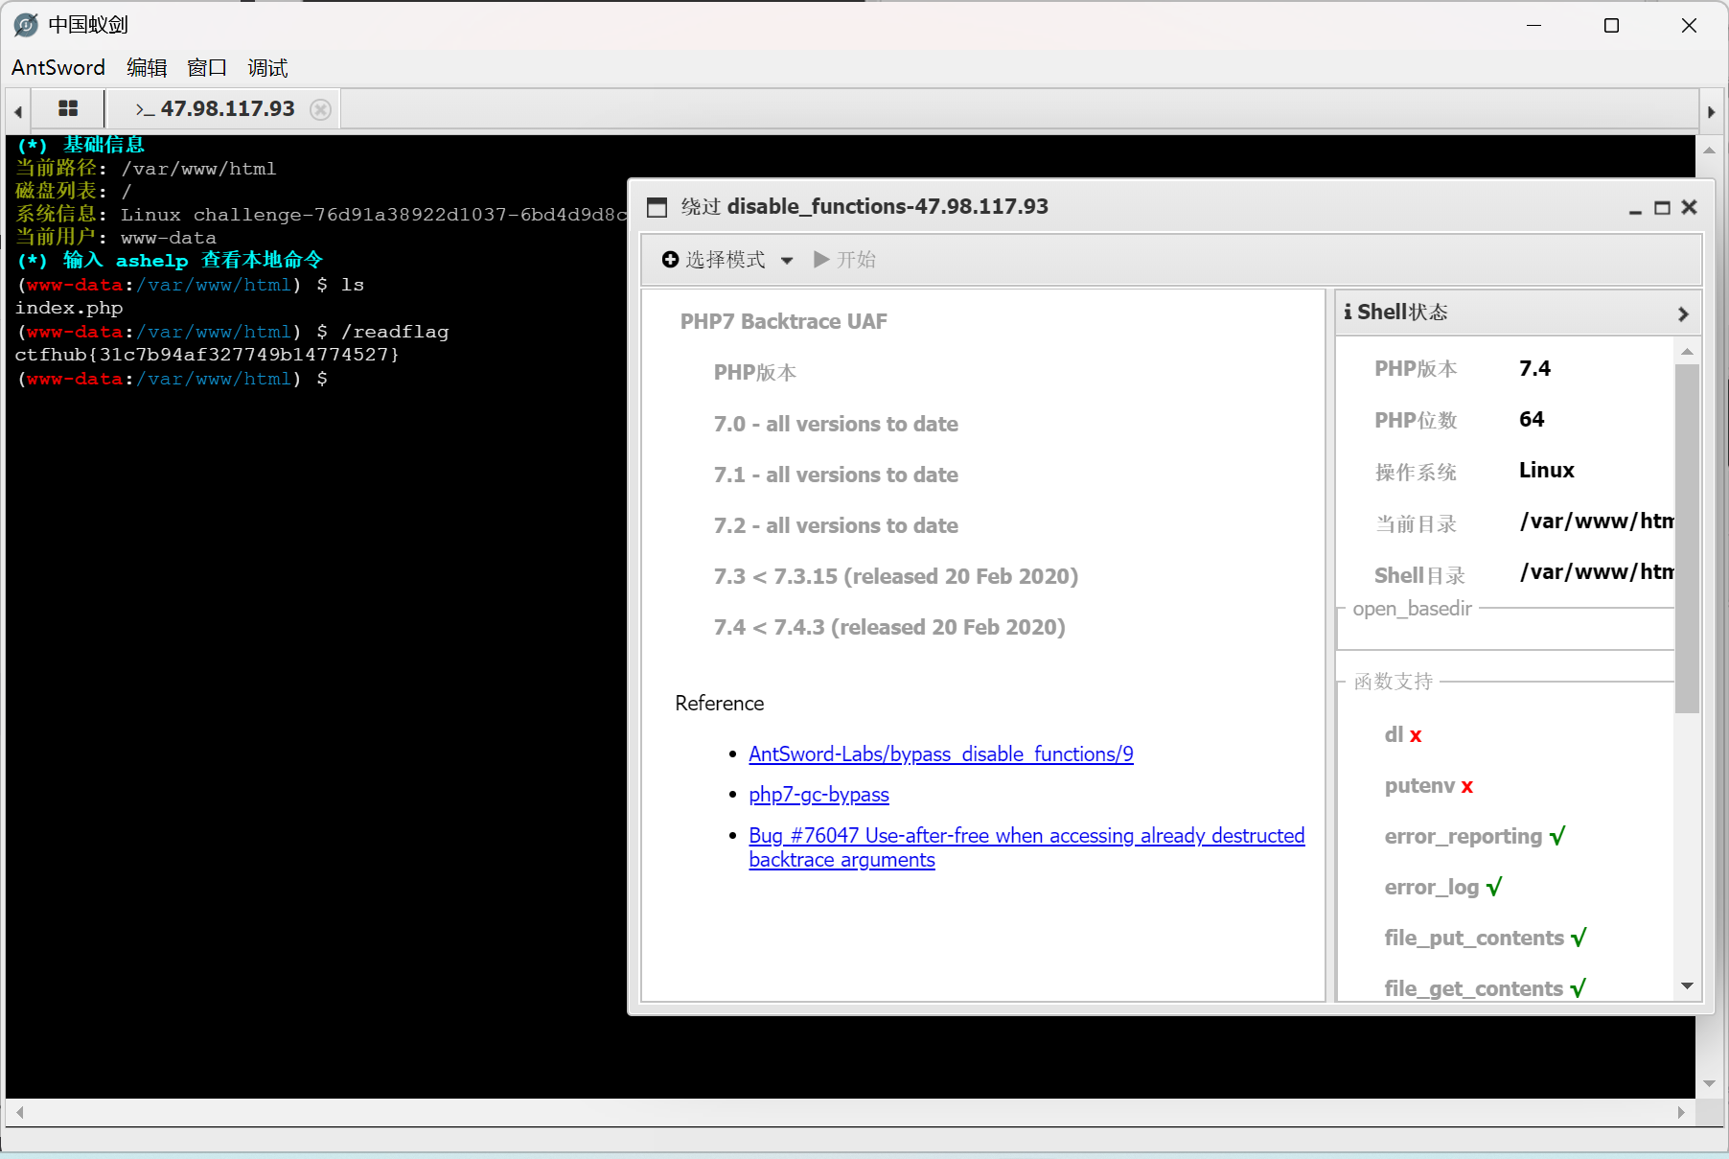Click '7.3 < 7.3.15 (released 20 Feb 2020)'
Screen dimensions: 1729x1159
pyautogui.click(x=895, y=576)
